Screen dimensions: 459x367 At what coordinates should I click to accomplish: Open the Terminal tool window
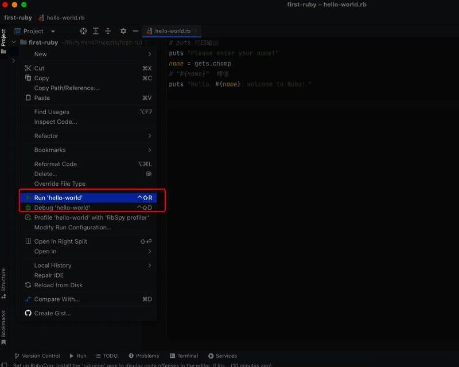coord(184,356)
